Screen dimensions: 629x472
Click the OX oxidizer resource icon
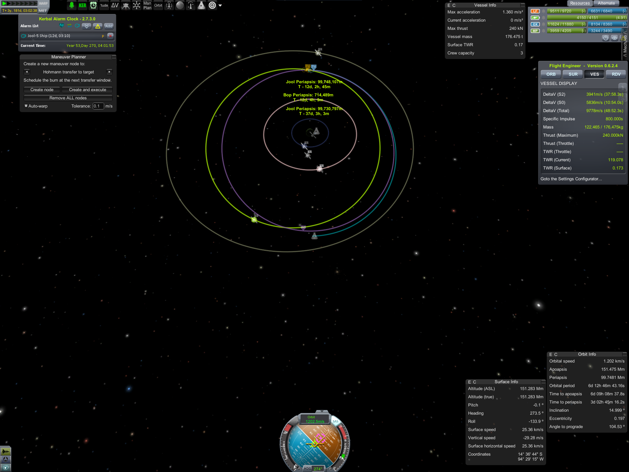[535, 24]
